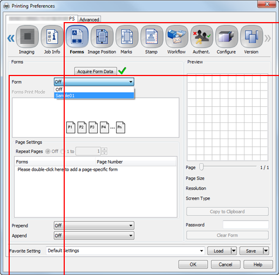Screen dimensions: 279x275
Task: Click the Preview Page slider handle
Action: (201, 167)
